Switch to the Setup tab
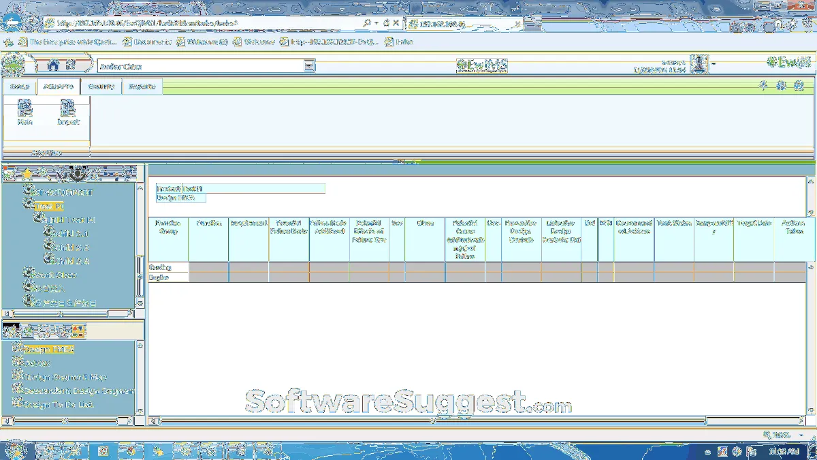 [20, 87]
